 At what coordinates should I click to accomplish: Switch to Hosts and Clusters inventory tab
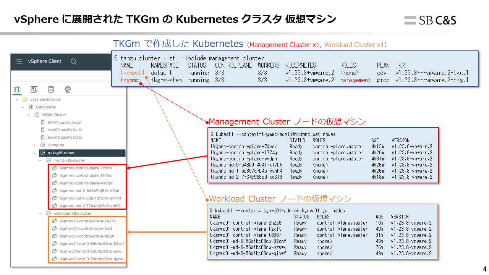pyautogui.click(x=17, y=89)
